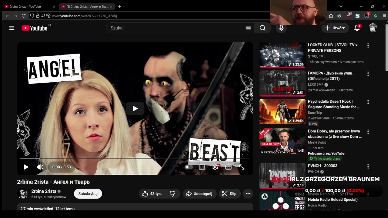
Task: Like the video with thumbs up
Action: (152, 193)
